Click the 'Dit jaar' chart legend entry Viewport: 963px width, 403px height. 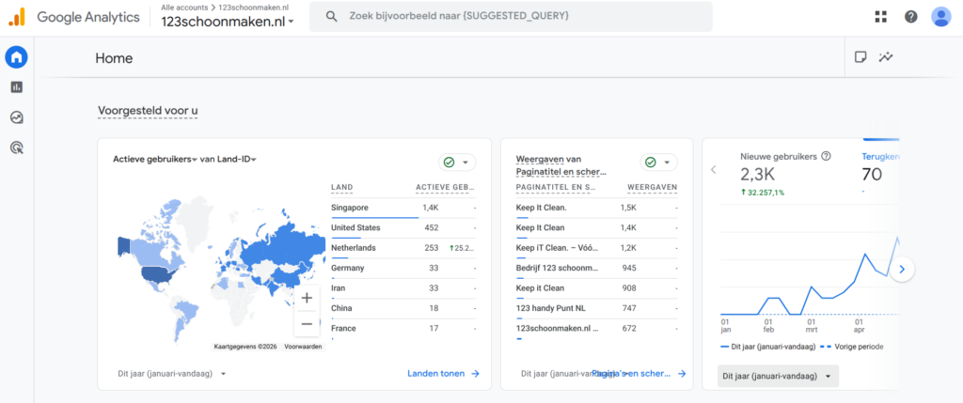pyautogui.click(x=767, y=347)
